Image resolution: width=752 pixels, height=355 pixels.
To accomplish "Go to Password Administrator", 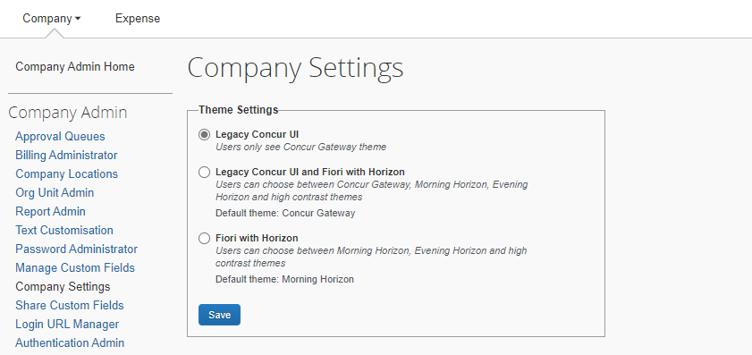I will 76,249.
